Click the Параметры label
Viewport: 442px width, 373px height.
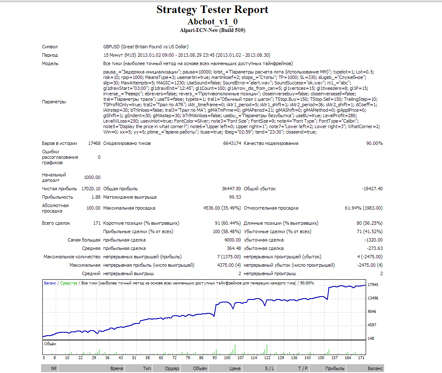tap(54, 102)
